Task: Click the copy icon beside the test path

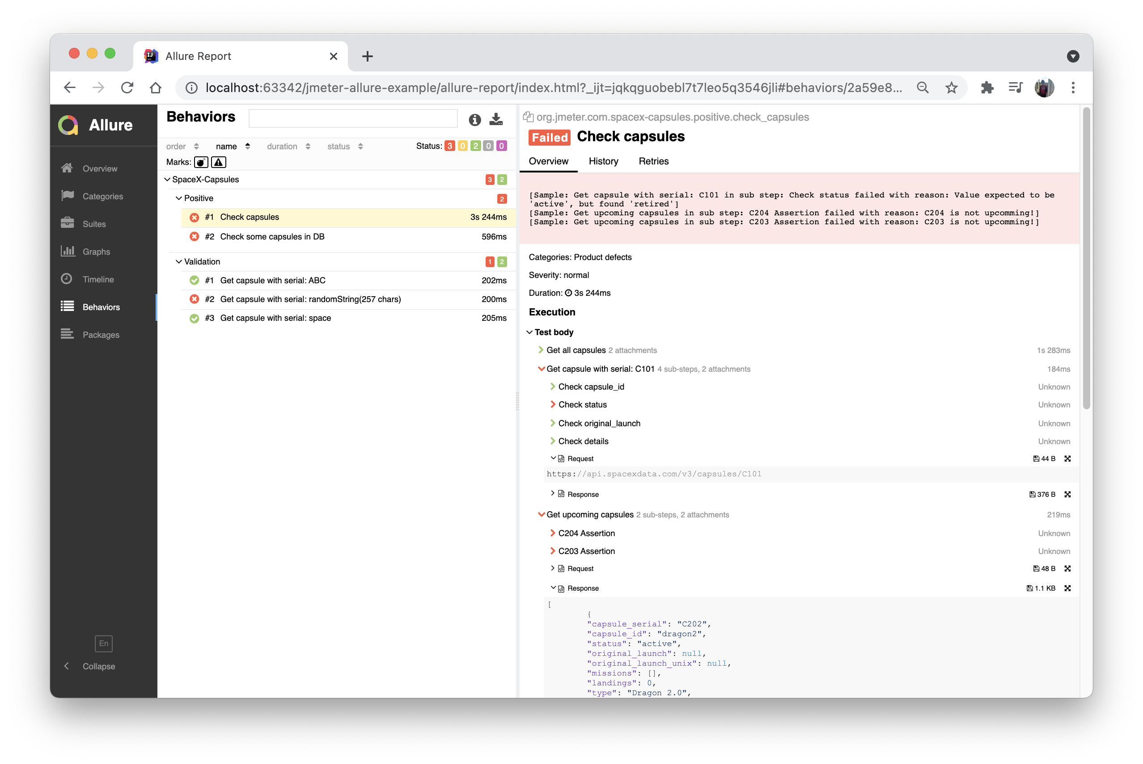Action: 528,117
